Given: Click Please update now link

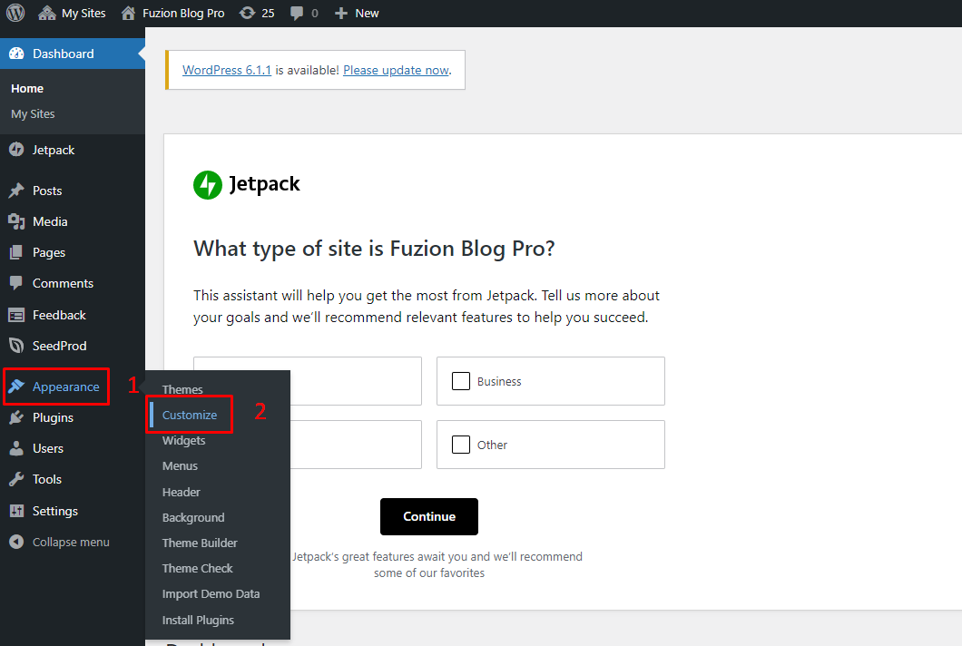Looking at the screenshot, I should point(397,70).
